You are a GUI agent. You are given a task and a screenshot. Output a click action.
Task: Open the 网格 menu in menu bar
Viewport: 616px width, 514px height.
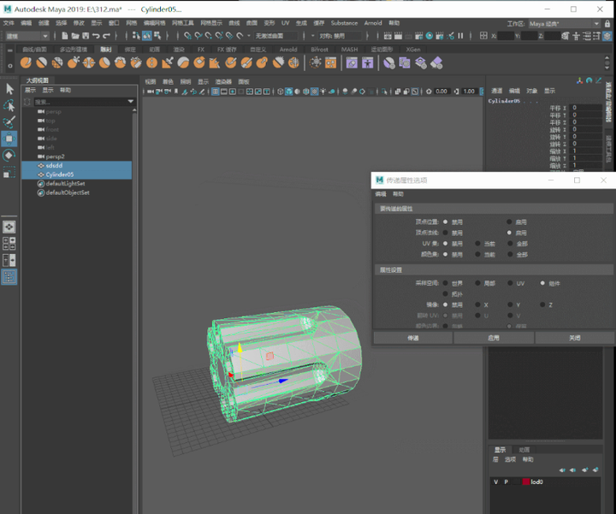point(131,24)
